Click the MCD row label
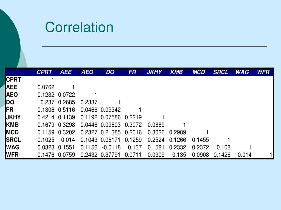 click(x=12, y=132)
